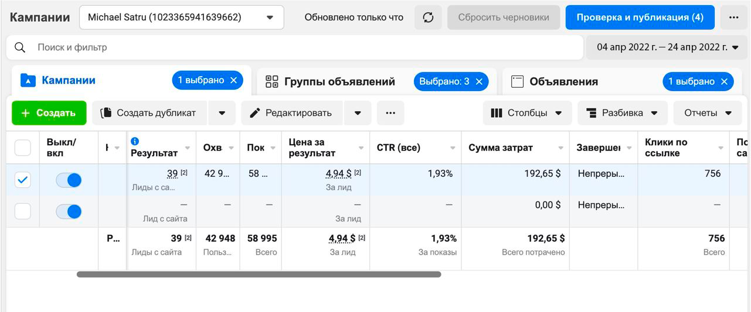Click the horizontal scrollbar under the table
Image resolution: width=751 pixels, height=312 pixels.
(x=259, y=274)
